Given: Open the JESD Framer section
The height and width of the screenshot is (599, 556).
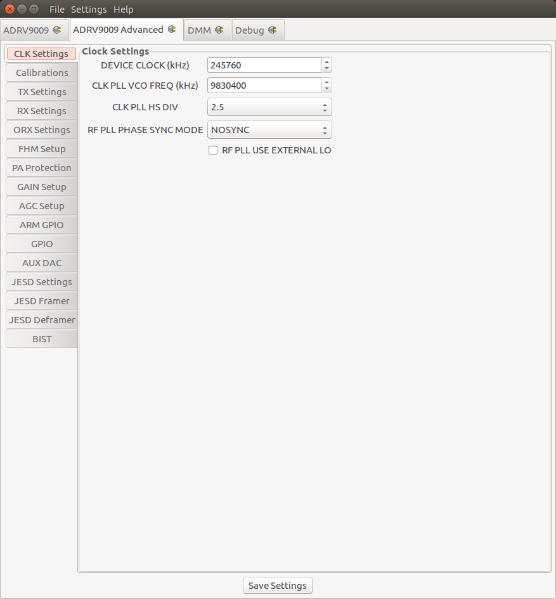Looking at the screenshot, I should [41, 300].
